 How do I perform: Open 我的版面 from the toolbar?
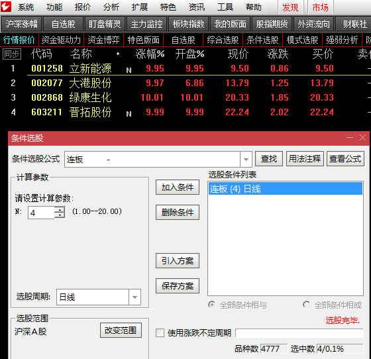(231, 24)
